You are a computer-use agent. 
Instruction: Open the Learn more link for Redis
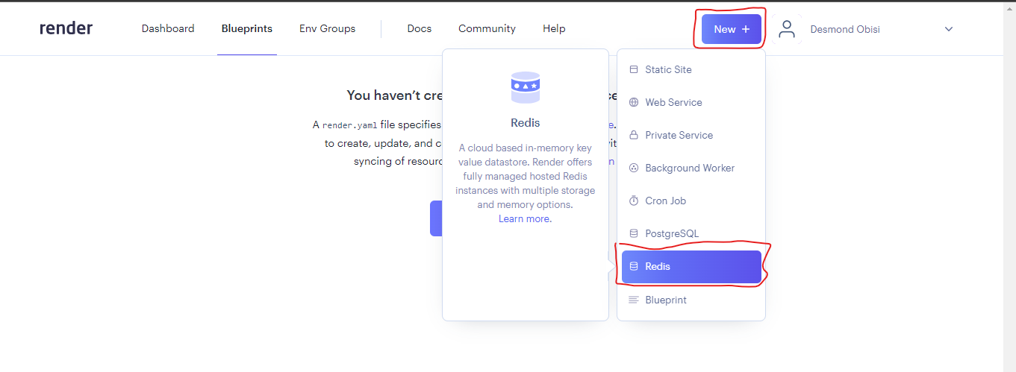tap(526, 218)
